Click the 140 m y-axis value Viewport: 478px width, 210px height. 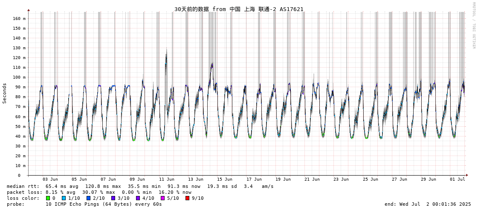[x=19, y=38]
